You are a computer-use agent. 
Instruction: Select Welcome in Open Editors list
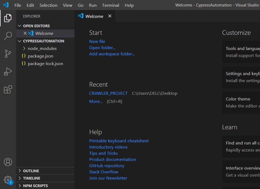[x=45, y=33]
